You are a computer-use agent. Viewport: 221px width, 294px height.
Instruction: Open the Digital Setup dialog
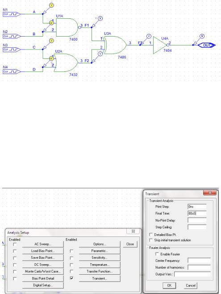click(x=43, y=285)
